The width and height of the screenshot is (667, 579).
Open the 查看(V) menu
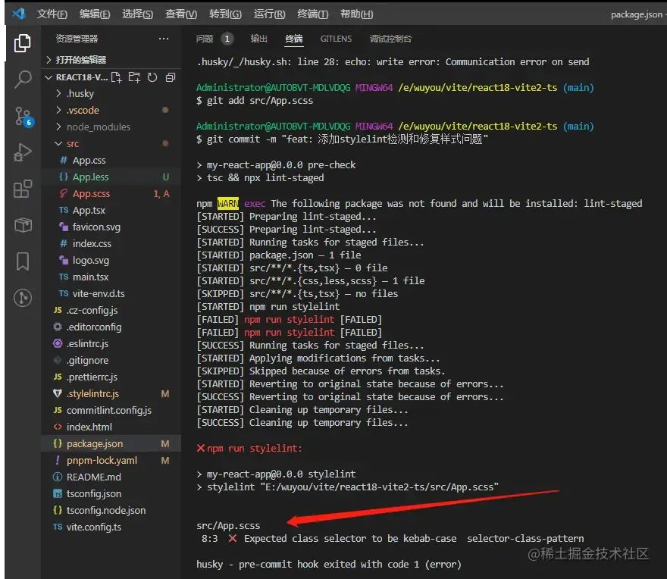181,14
